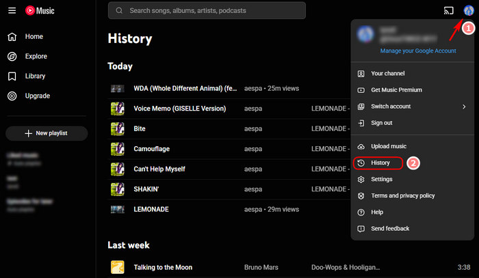The width and height of the screenshot is (479, 278).
Task: Click the Upload music cloud icon
Action: 361,147
